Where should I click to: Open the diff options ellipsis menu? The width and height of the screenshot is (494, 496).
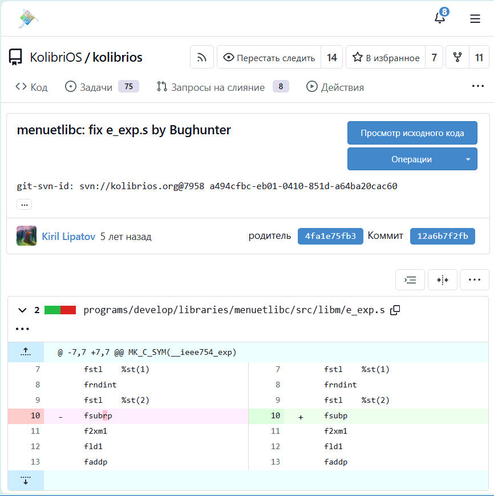(475, 279)
